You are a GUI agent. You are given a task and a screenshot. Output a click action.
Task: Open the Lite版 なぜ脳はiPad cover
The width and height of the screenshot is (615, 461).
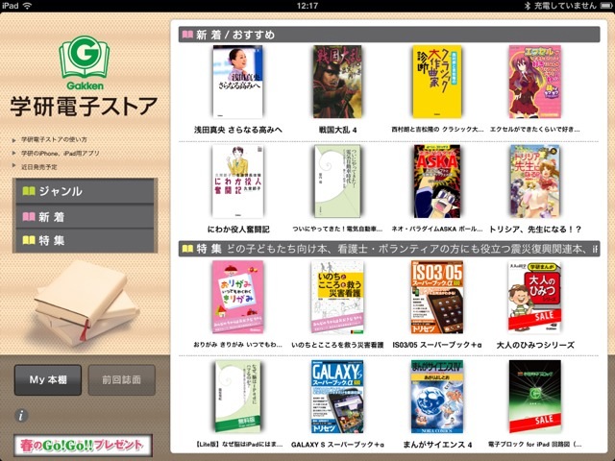tap(237, 397)
